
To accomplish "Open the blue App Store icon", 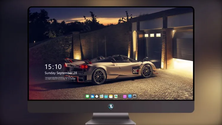I will (130, 96).
